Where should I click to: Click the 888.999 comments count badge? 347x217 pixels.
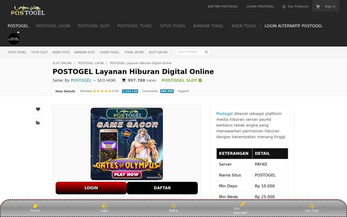[167, 91]
